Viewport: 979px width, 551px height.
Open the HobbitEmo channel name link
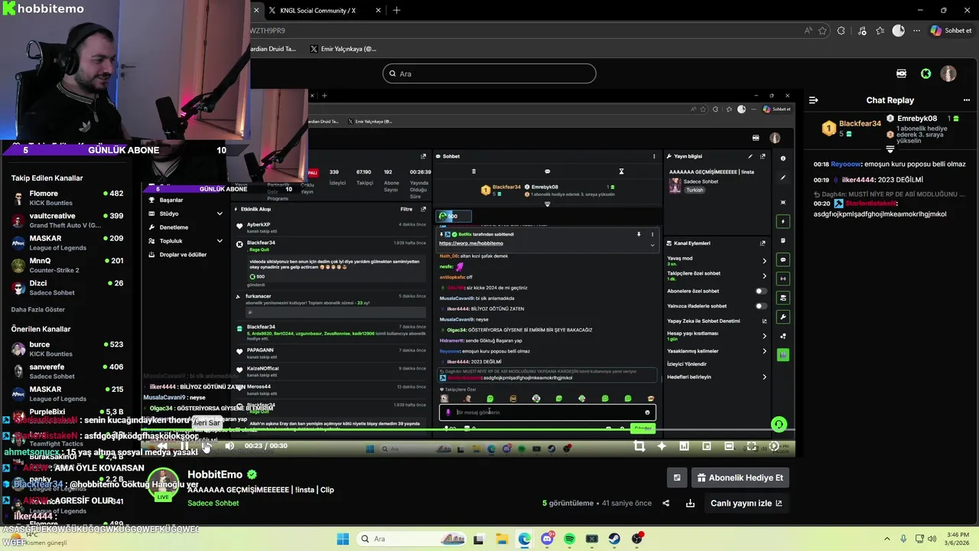tap(215, 474)
